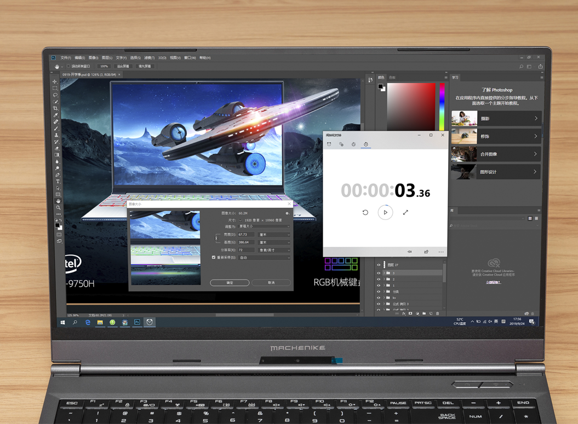This screenshot has width=578, height=424.
Task: Click the 100% zoom button
Action: coord(104,66)
